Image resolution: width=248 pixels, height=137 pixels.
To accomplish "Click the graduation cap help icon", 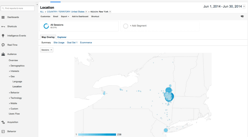I will pos(242,16).
